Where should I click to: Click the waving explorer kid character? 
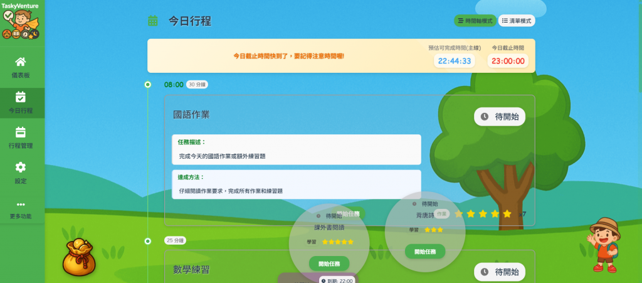tap(604, 245)
